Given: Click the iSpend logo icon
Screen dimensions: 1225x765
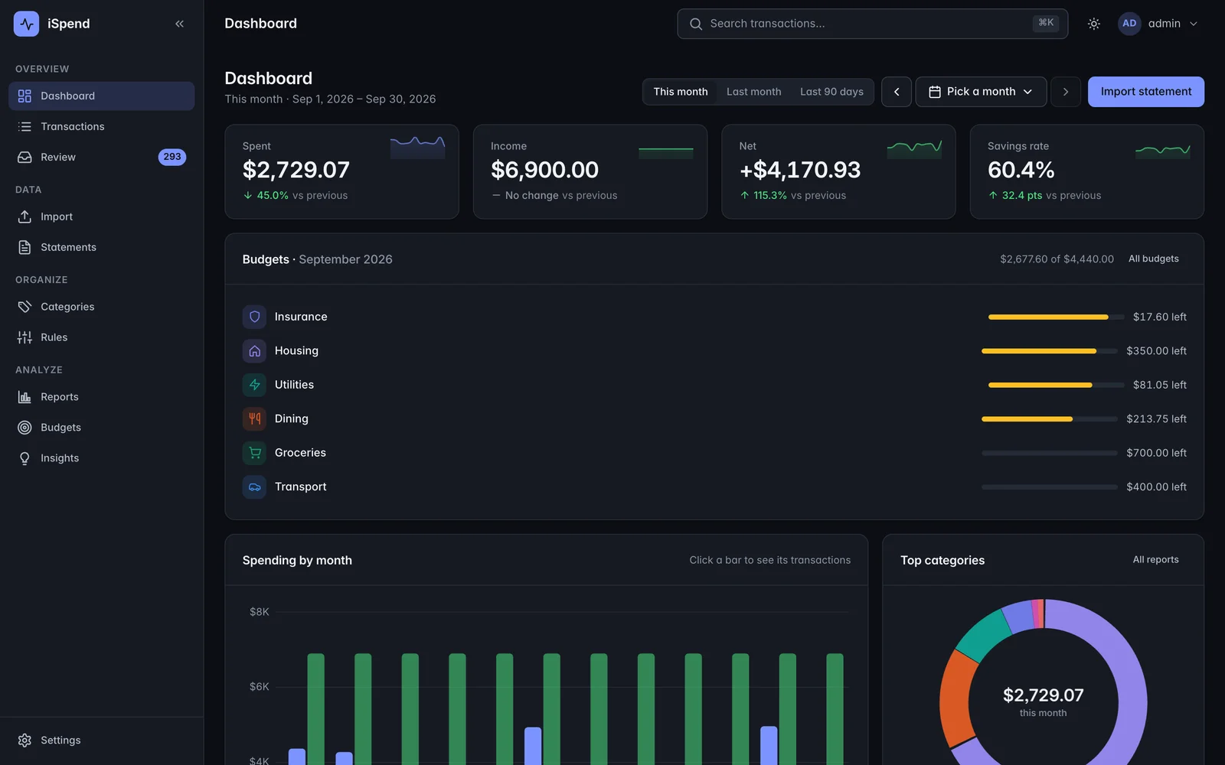Looking at the screenshot, I should tap(26, 24).
